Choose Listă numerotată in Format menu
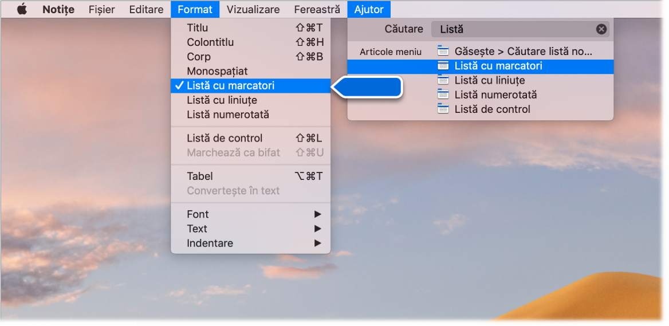This screenshot has width=669, height=326. (x=250, y=115)
